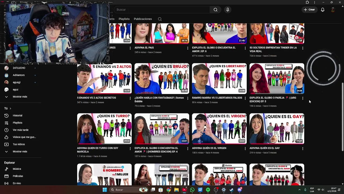The image size is (344, 194).
Task: Click the channel search magnifier icon
Action: (160, 19)
